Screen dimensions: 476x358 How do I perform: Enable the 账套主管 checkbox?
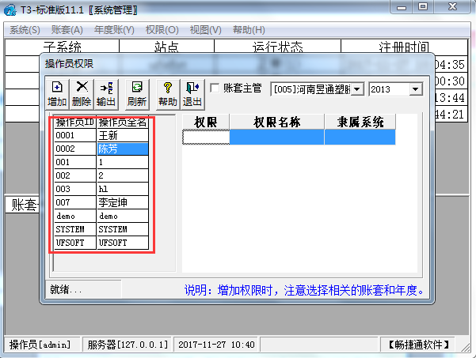[215, 89]
